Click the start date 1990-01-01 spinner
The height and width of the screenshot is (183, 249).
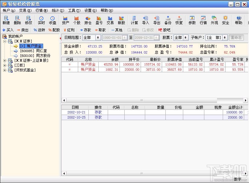click(125, 38)
